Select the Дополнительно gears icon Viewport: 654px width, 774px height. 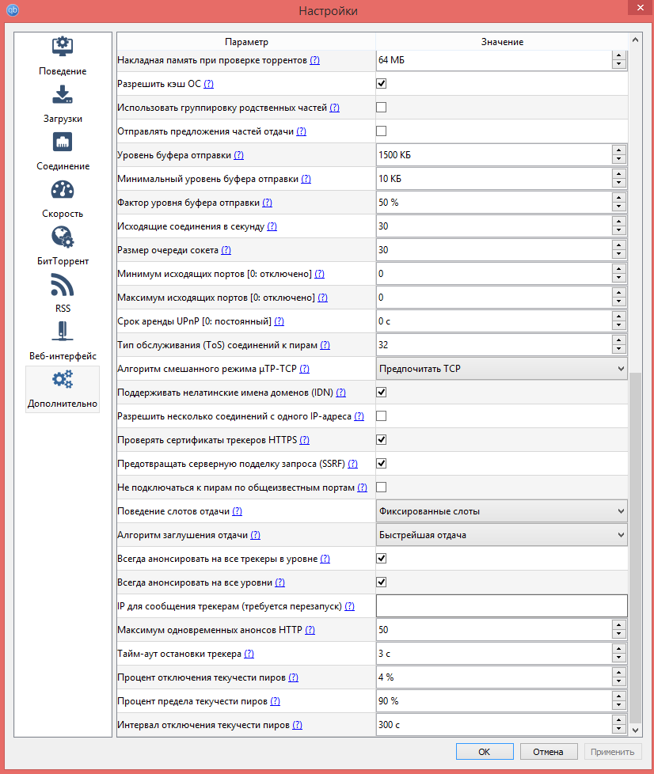63,380
